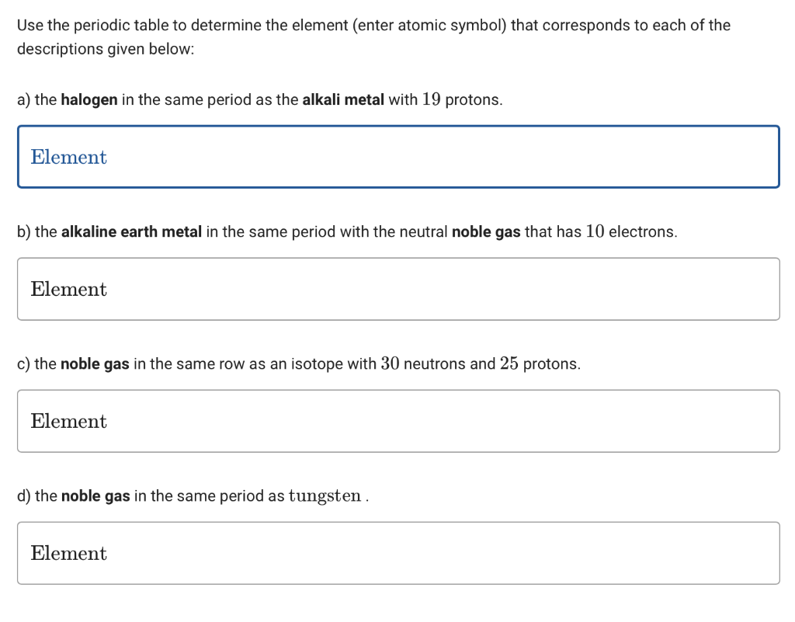The height and width of the screenshot is (622, 795).
Task: Click the Element field for question a
Action: (398, 157)
